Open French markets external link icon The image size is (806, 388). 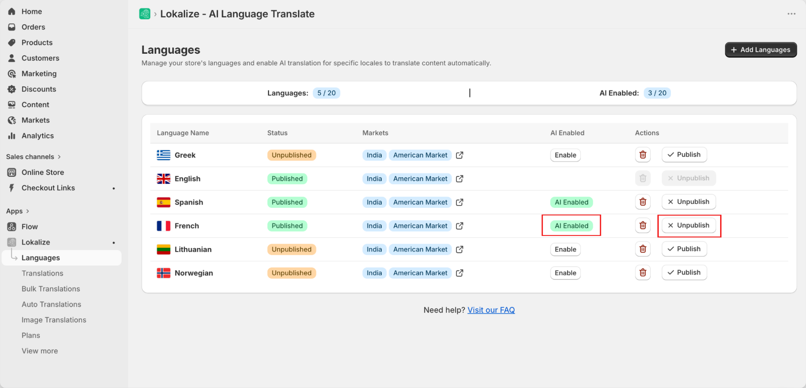tap(459, 226)
